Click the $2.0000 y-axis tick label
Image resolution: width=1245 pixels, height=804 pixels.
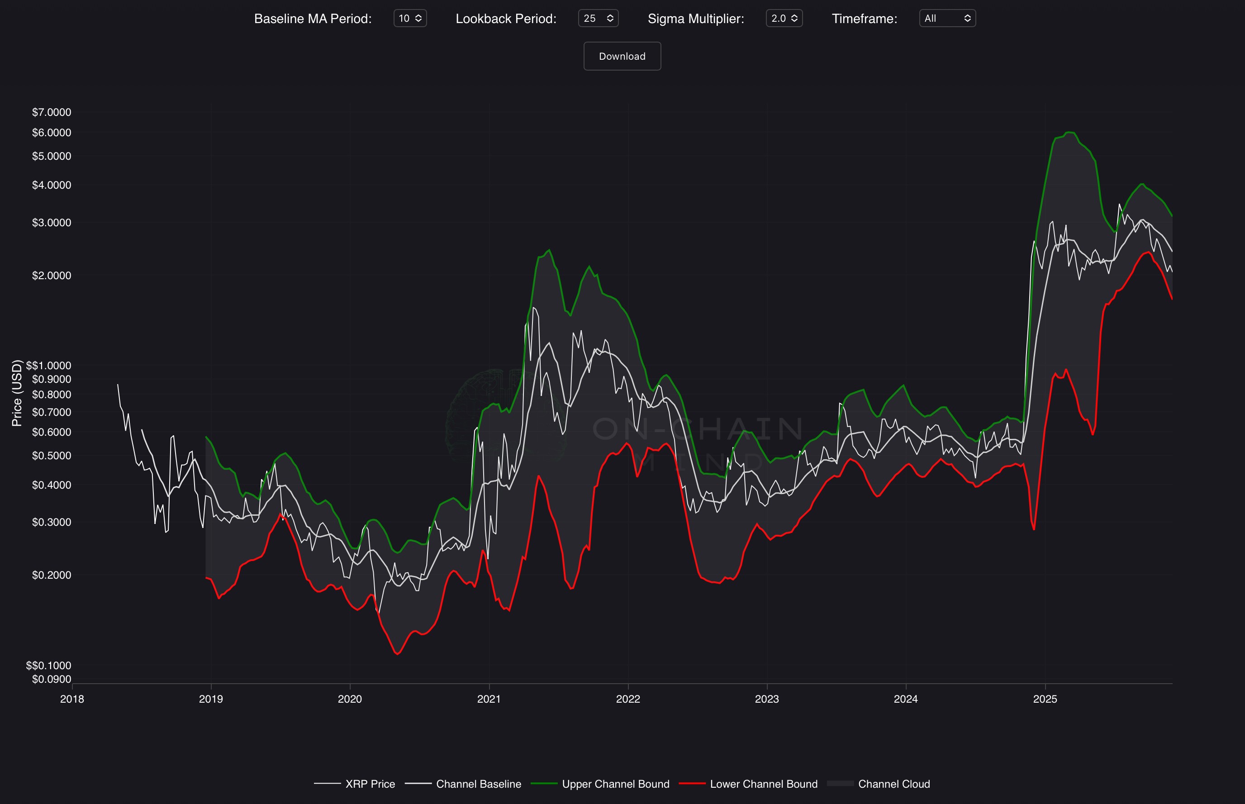tap(51, 276)
